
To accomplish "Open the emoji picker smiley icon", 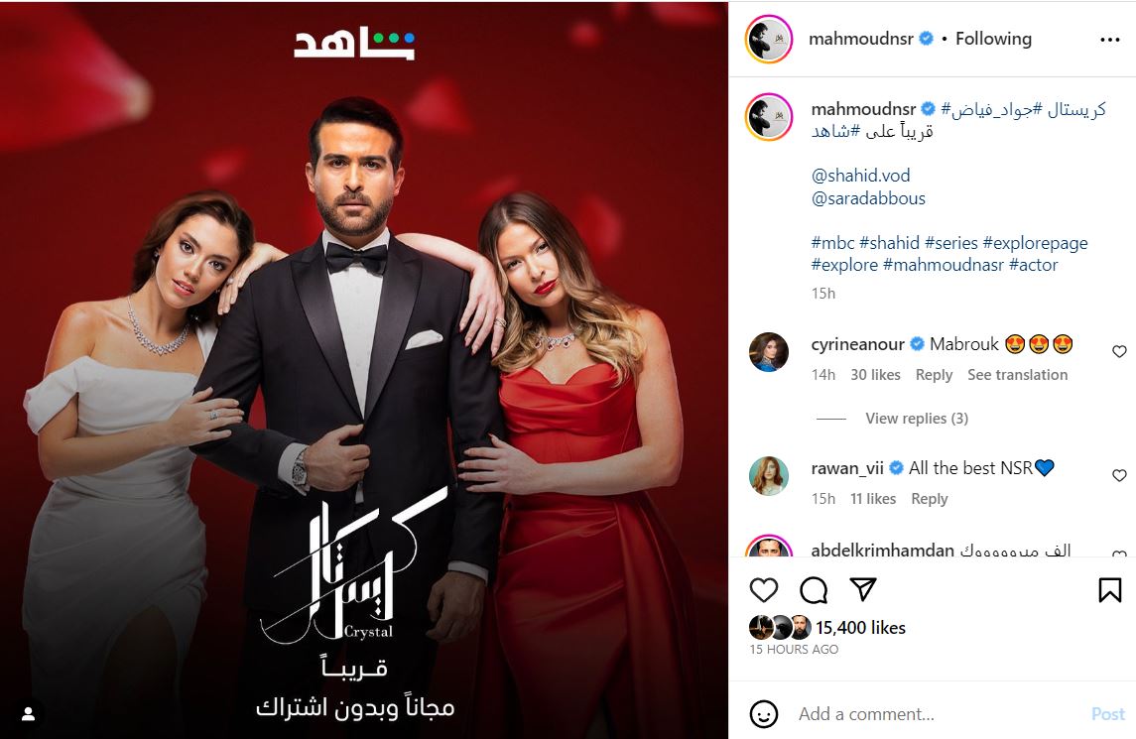I will pos(764,713).
